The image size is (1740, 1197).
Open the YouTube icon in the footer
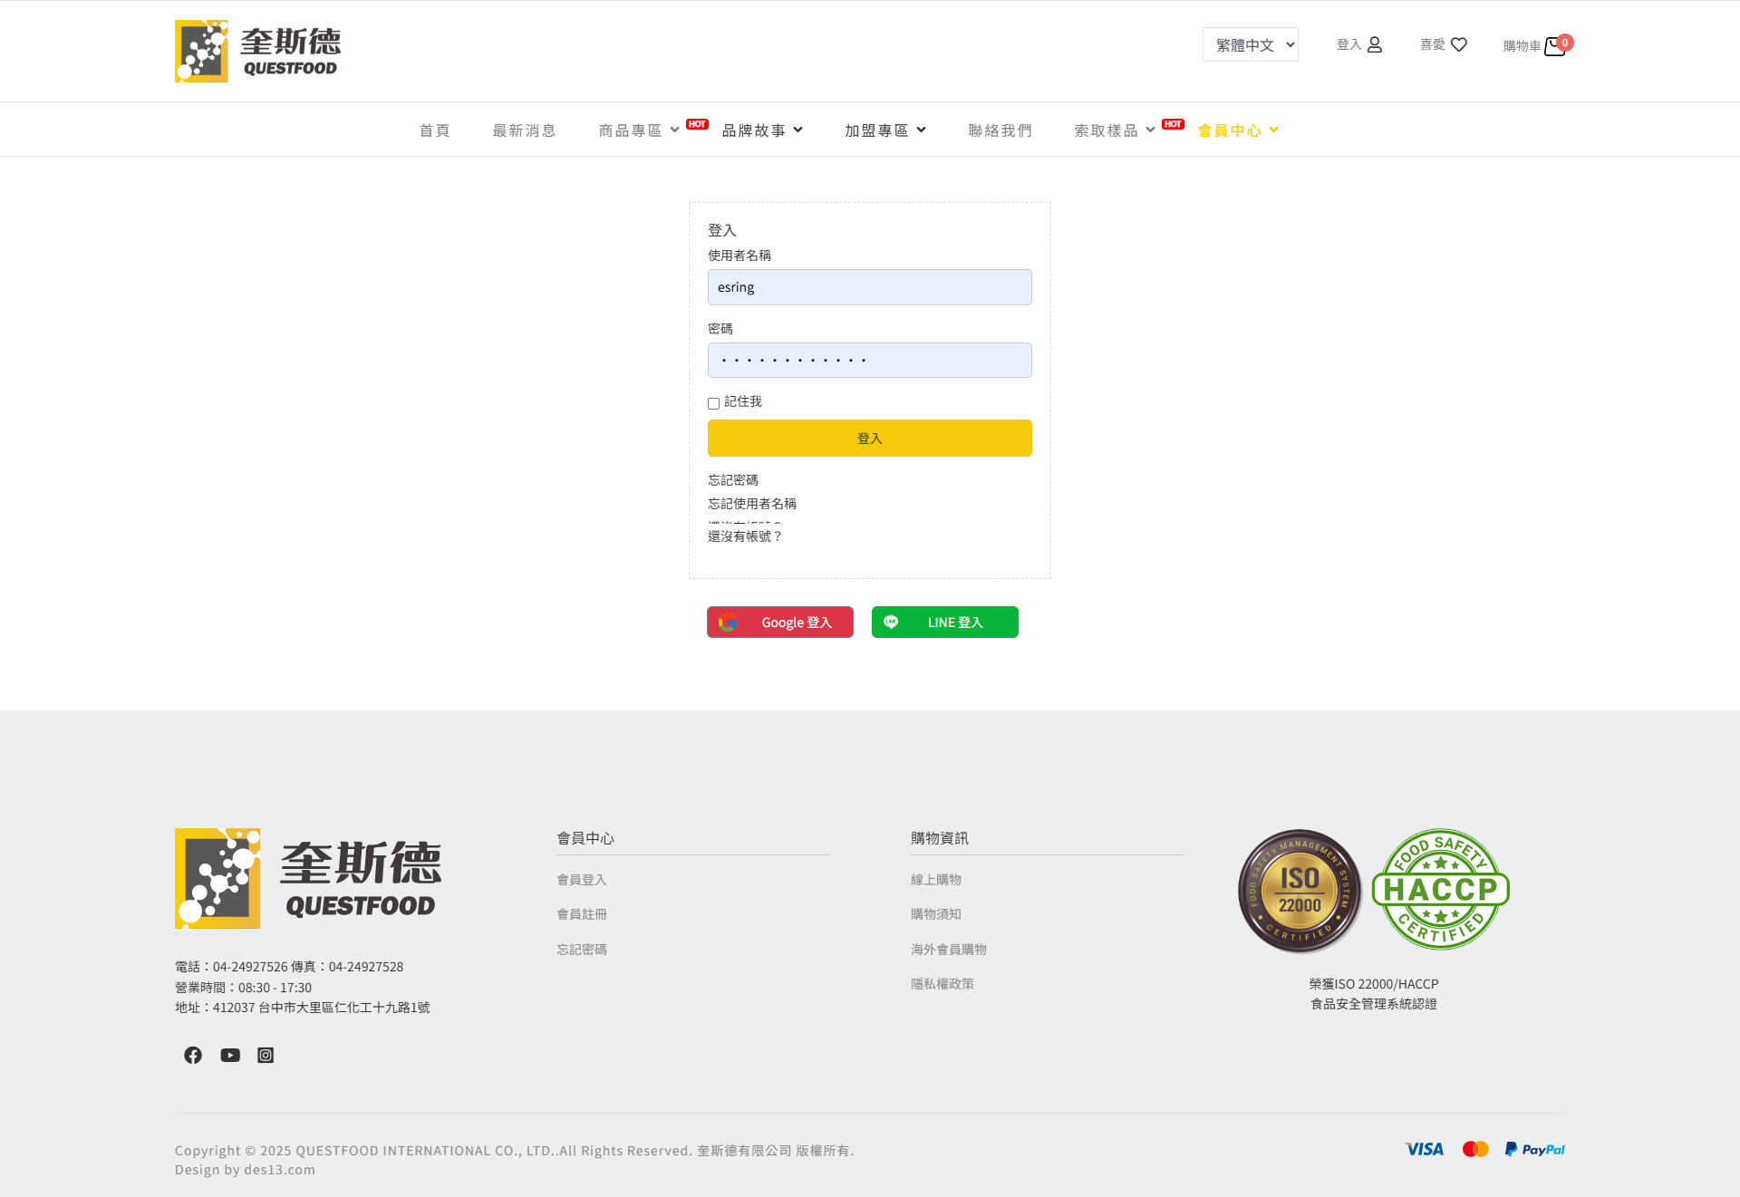pyautogui.click(x=230, y=1055)
